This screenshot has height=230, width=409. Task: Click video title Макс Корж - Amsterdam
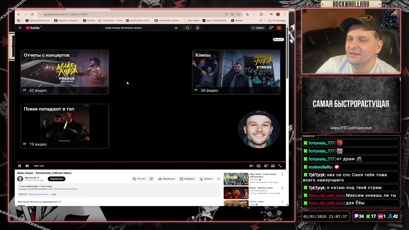(x=44, y=173)
